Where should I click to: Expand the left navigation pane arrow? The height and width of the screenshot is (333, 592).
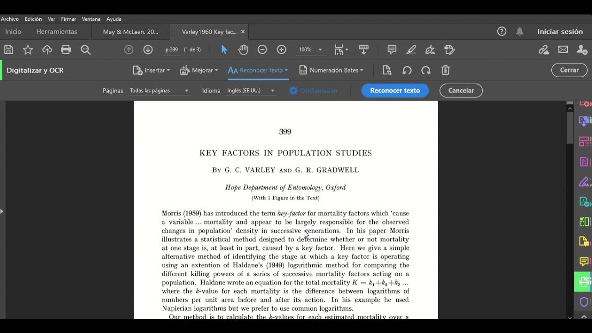pos(2,211)
